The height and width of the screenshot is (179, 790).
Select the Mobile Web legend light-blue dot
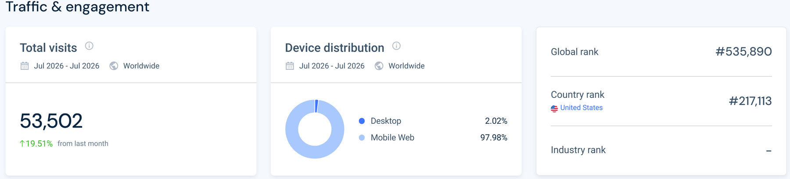pos(362,137)
